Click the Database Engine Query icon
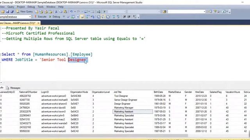The width and height of the screenshot is (250, 140). [x=37, y=12]
